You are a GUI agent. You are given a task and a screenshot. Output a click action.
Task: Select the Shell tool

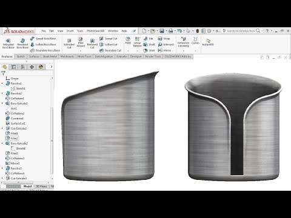pos(149,50)
